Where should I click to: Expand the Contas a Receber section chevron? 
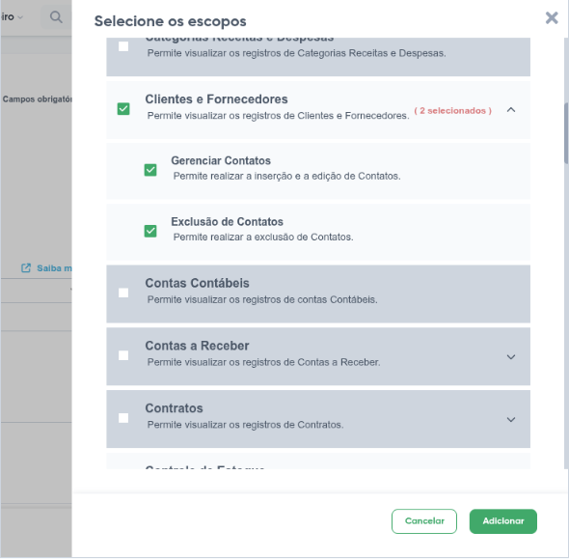pos(510,357)
